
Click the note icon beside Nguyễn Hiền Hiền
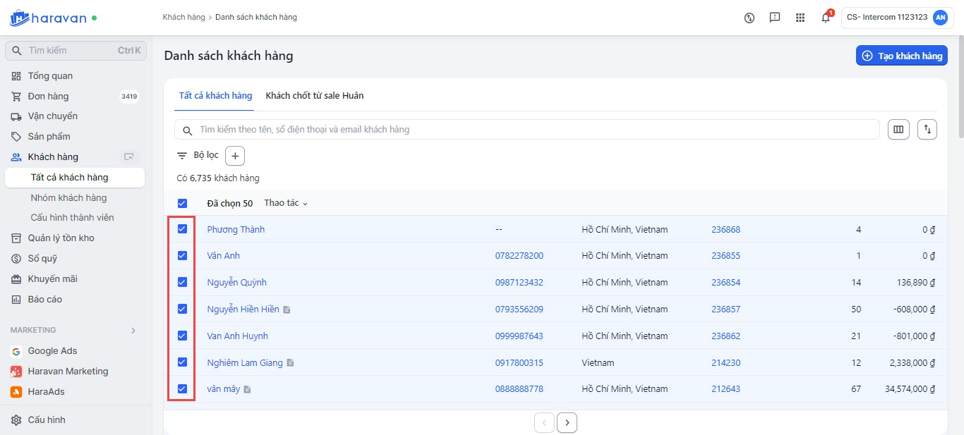287,310
